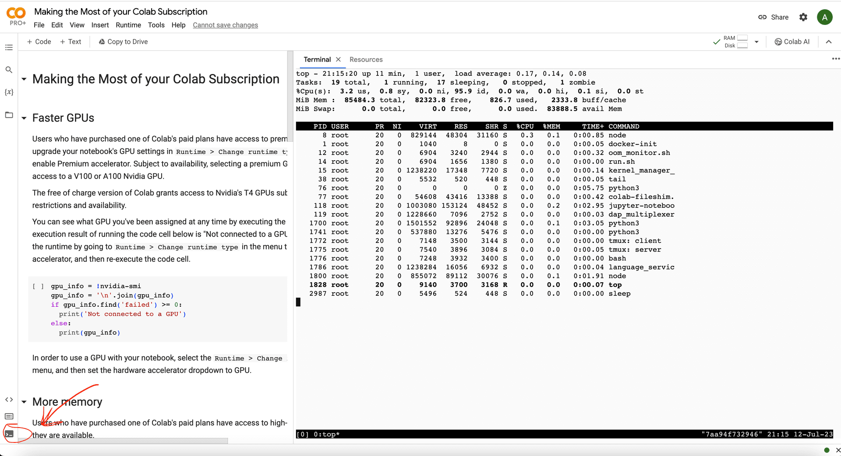Switch to the Resources tab
This screenshot has height=456, width=841.
coord(366,60)
